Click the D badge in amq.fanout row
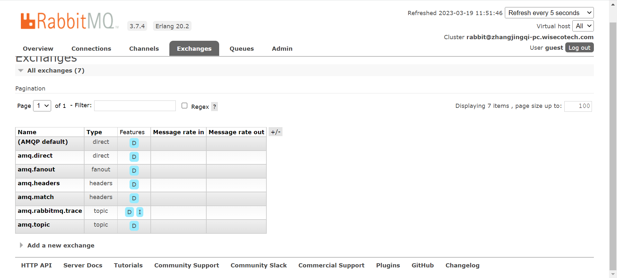 point(134,170)
